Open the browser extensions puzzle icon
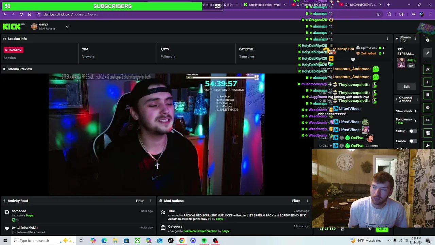This screenshot has height=245, width=435. pyautogui.click(x=389, y=14)
